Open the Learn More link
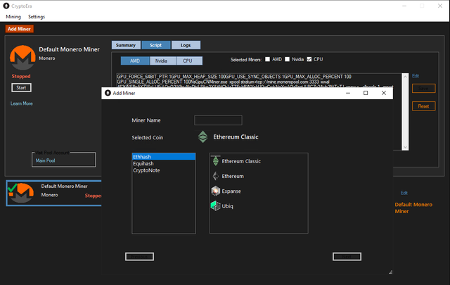 pos(22,103)
